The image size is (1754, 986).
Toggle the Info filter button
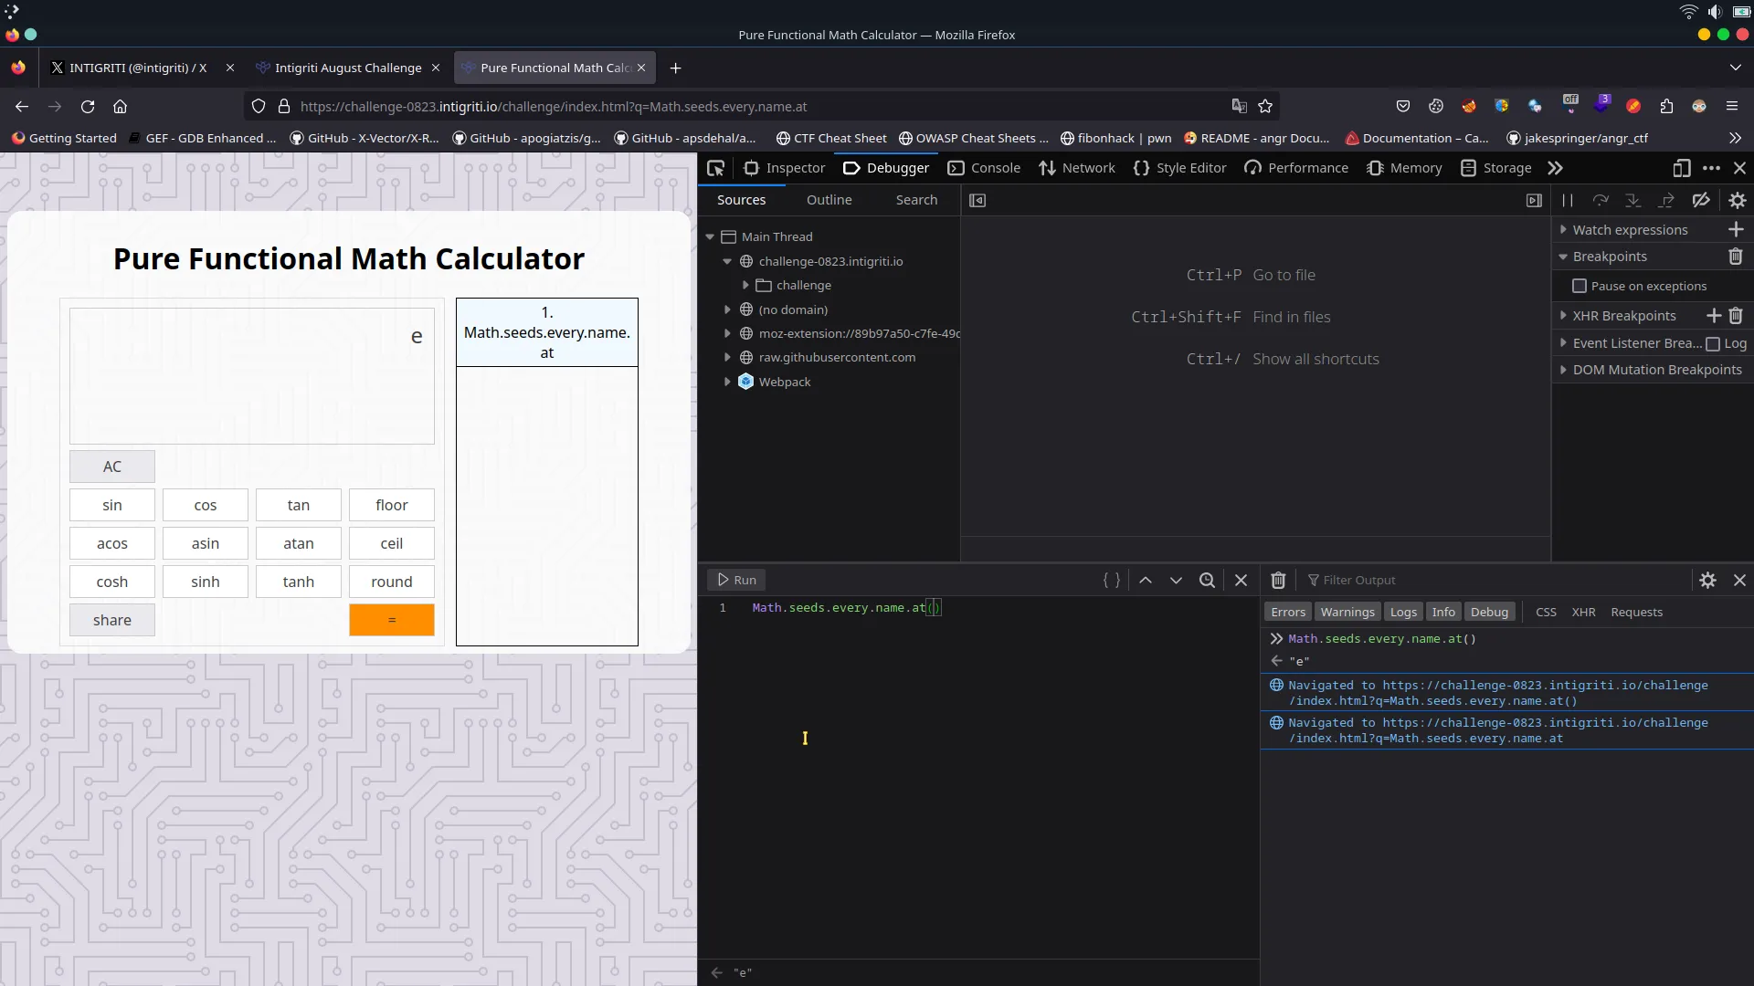1443,612
